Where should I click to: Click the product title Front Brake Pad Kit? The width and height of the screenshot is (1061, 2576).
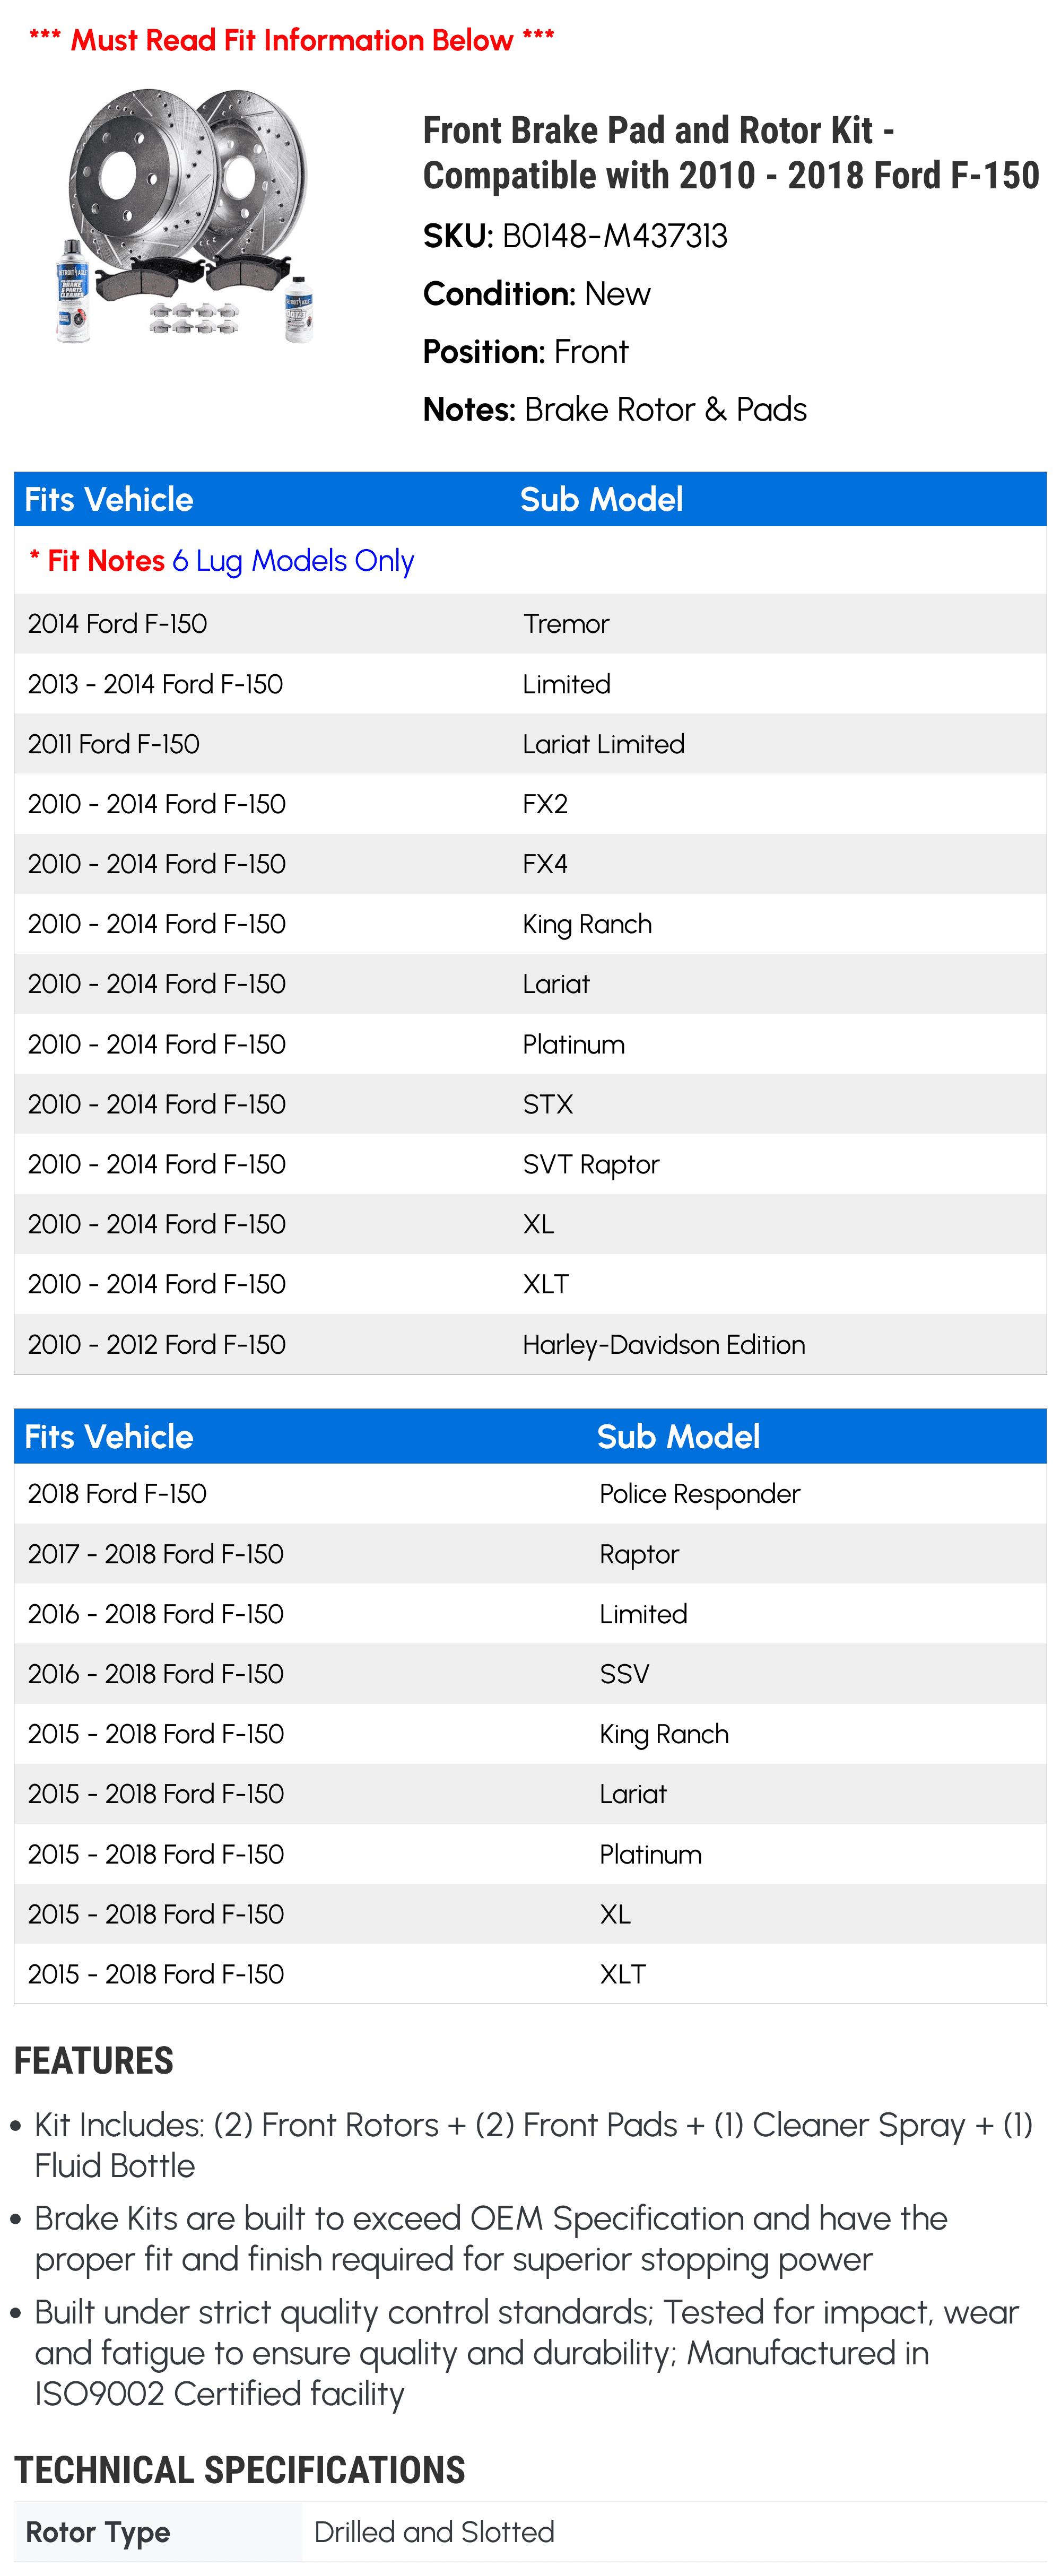(x=731, y=152)
